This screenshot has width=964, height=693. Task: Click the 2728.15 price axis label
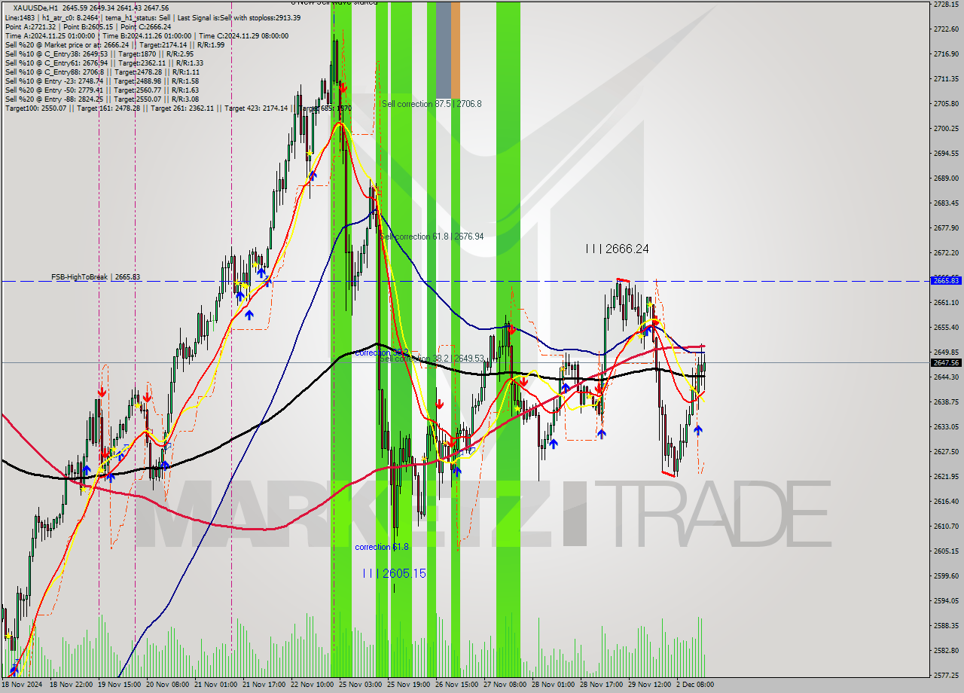[x=945, y=5]
